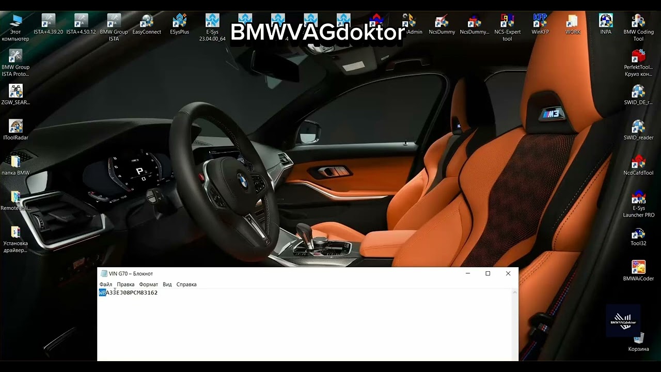Open the Установка драйвер... icon
The width and height of the screenshot is (661, 372).
[15, 239]
